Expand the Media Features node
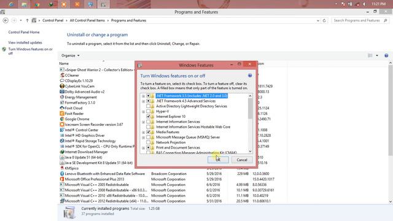The height and width of the screenshot is (221, 393). click(x=143, y=133)
